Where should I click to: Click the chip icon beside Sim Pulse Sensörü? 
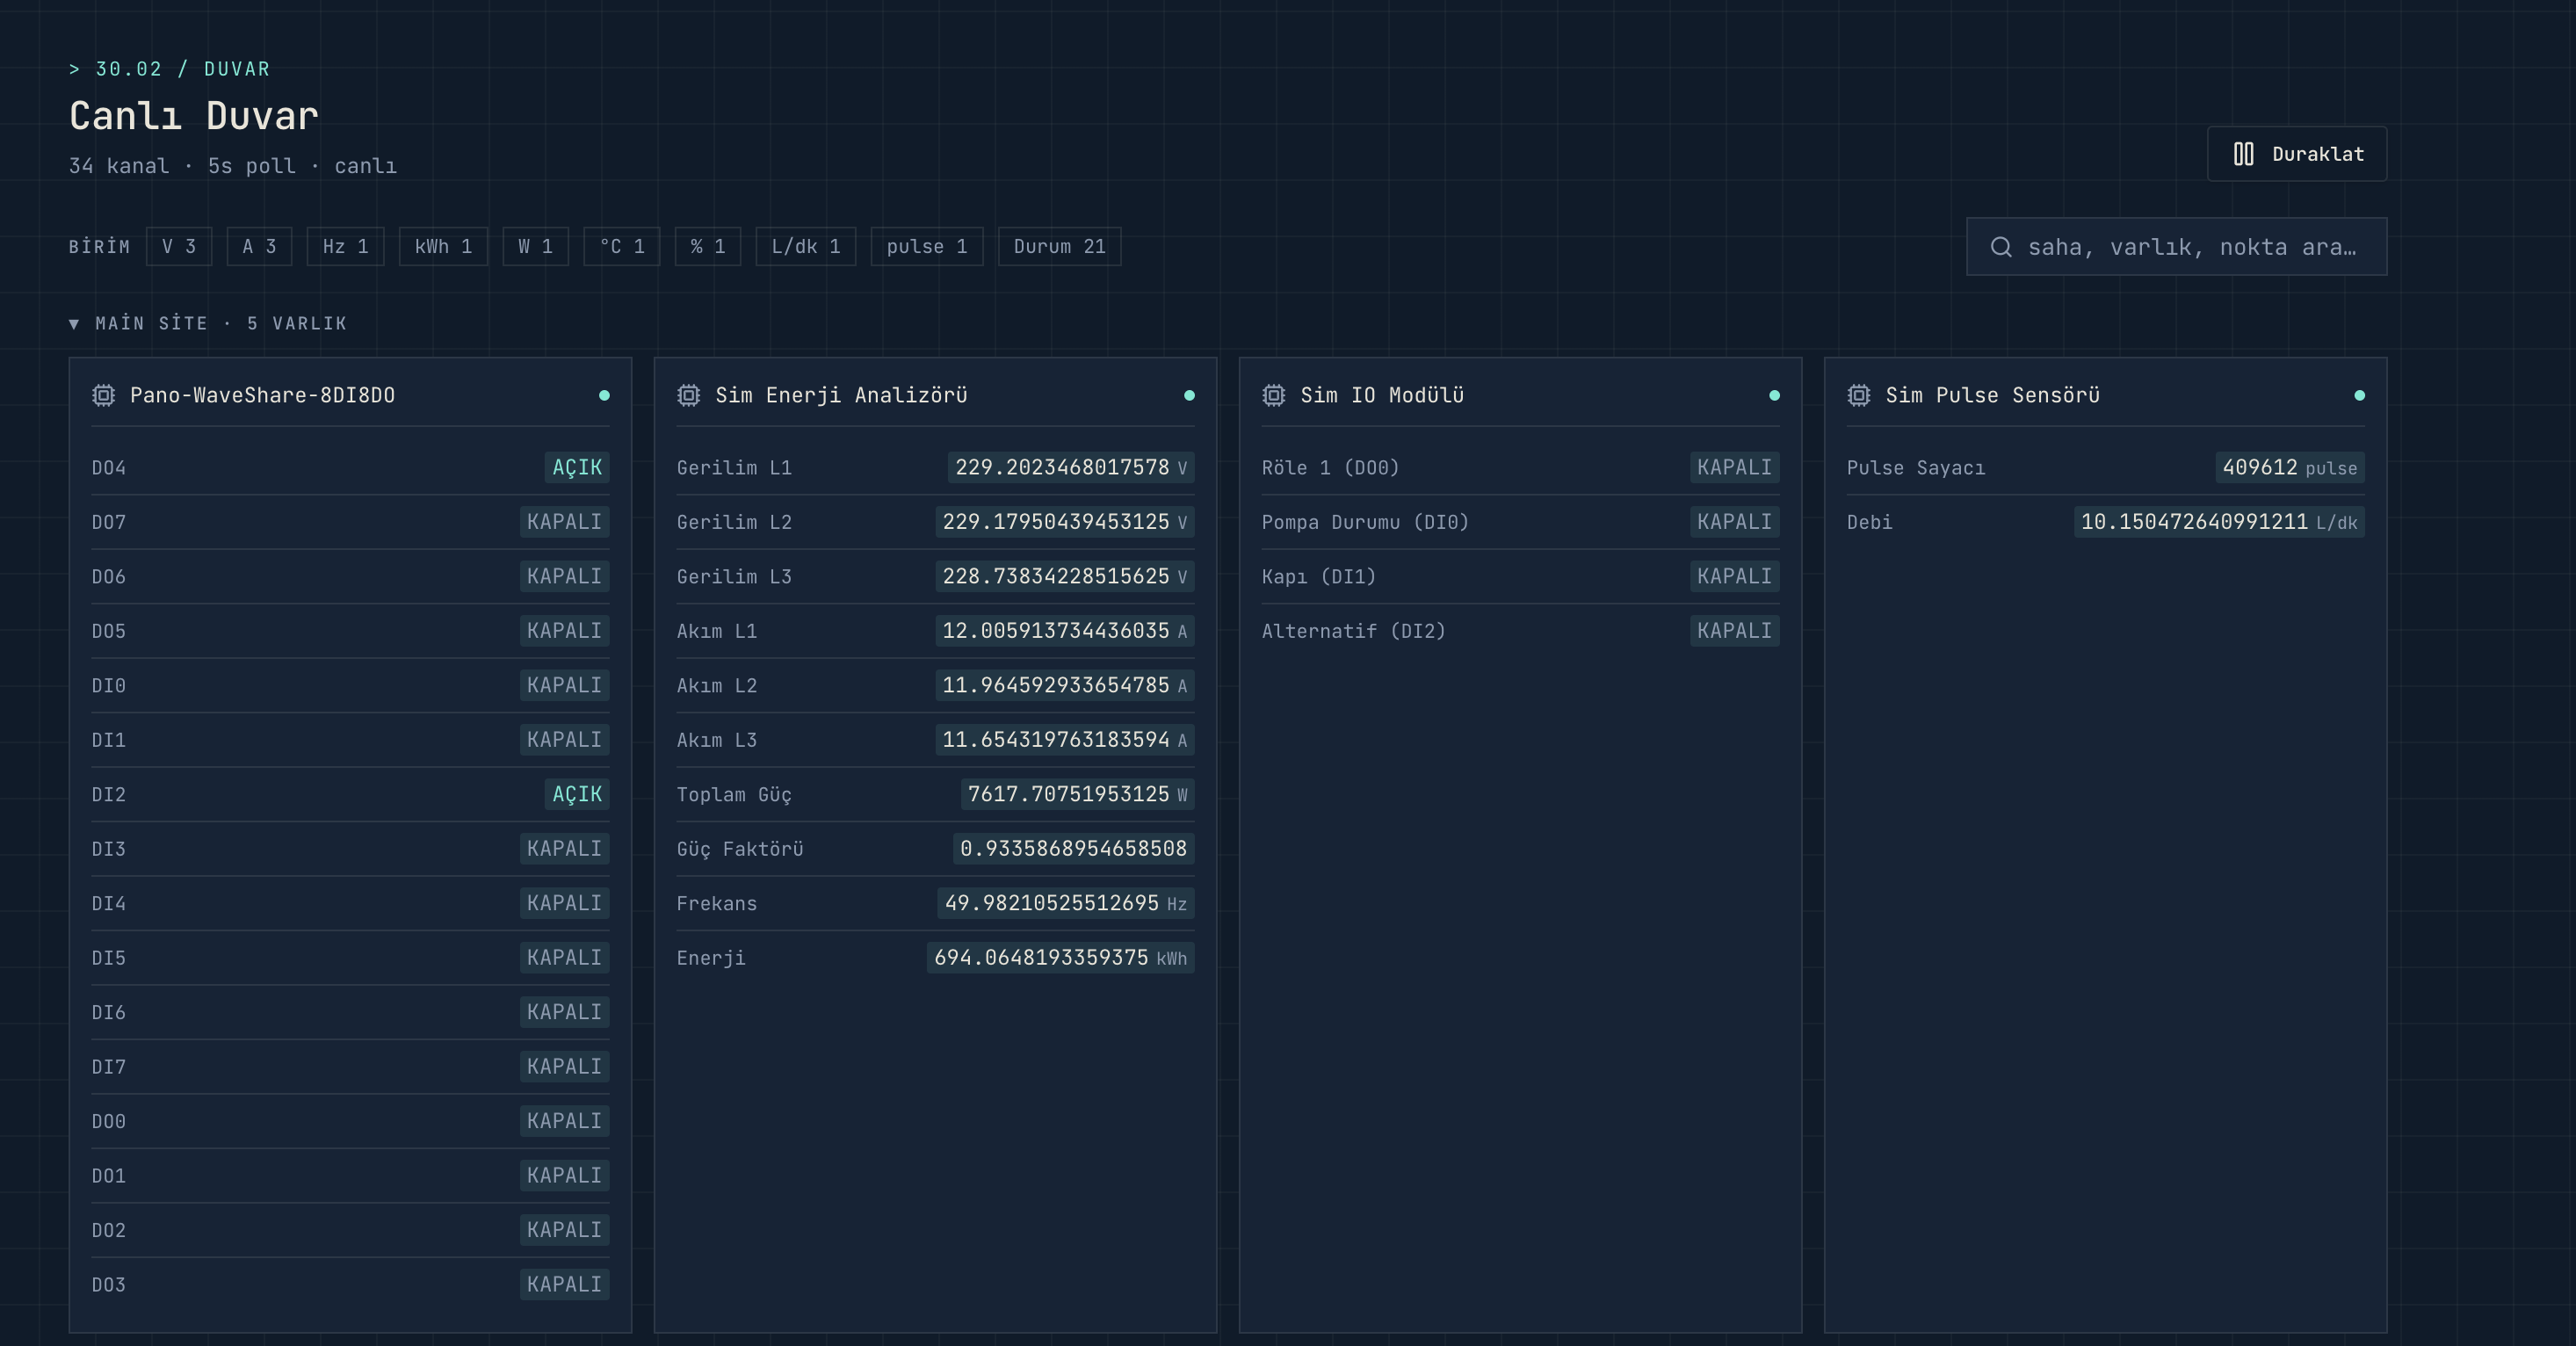(x=1858, y=395)
